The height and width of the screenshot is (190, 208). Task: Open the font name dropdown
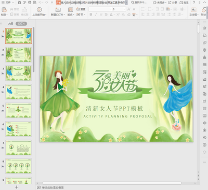click(111, 9)
